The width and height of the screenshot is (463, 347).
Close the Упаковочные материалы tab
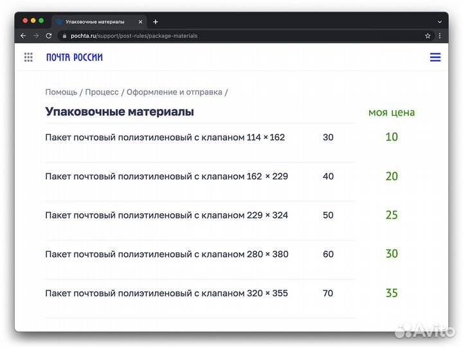pos(141,22)
